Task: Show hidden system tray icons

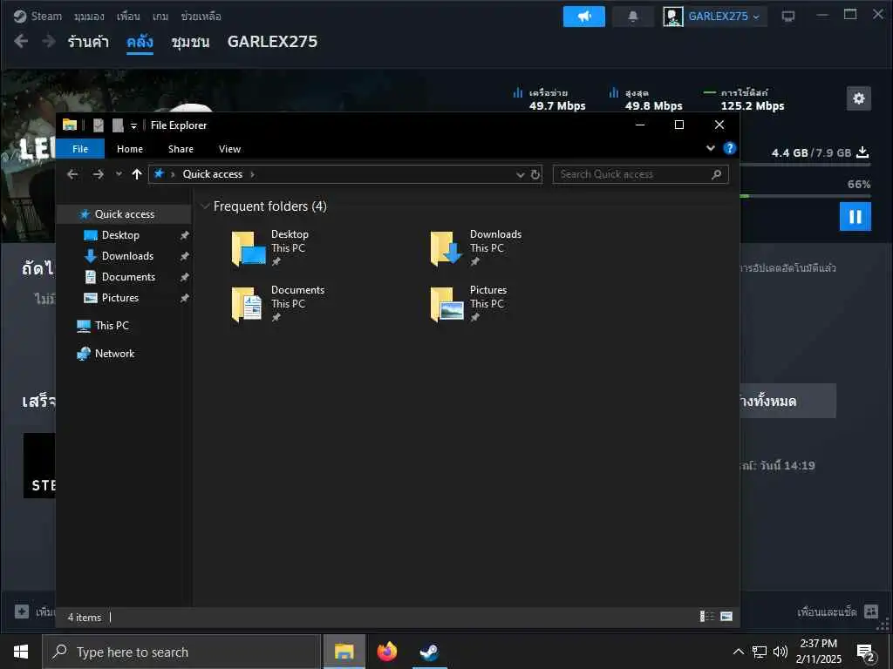Action: click(x=738, y=652)
